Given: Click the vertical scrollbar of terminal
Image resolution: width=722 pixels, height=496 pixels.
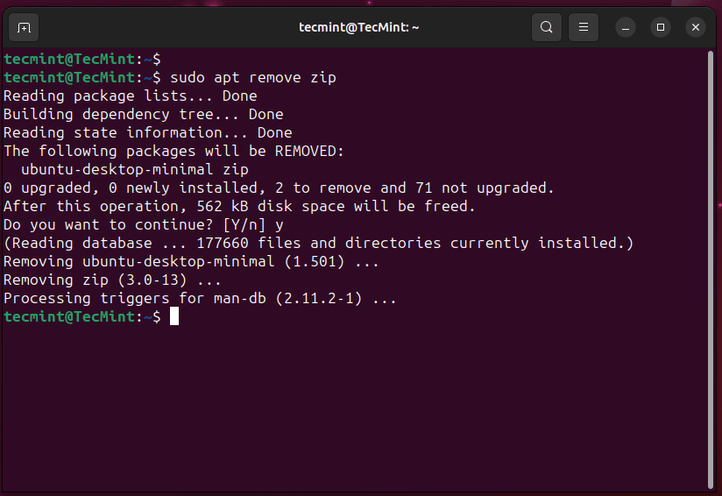Looking at the screenshot, I should pos(710,269).
